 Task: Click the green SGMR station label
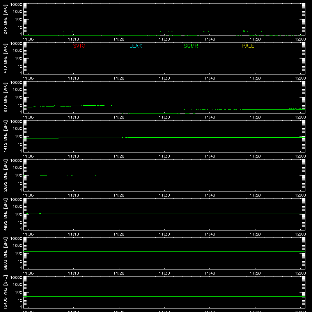[191, 46]
